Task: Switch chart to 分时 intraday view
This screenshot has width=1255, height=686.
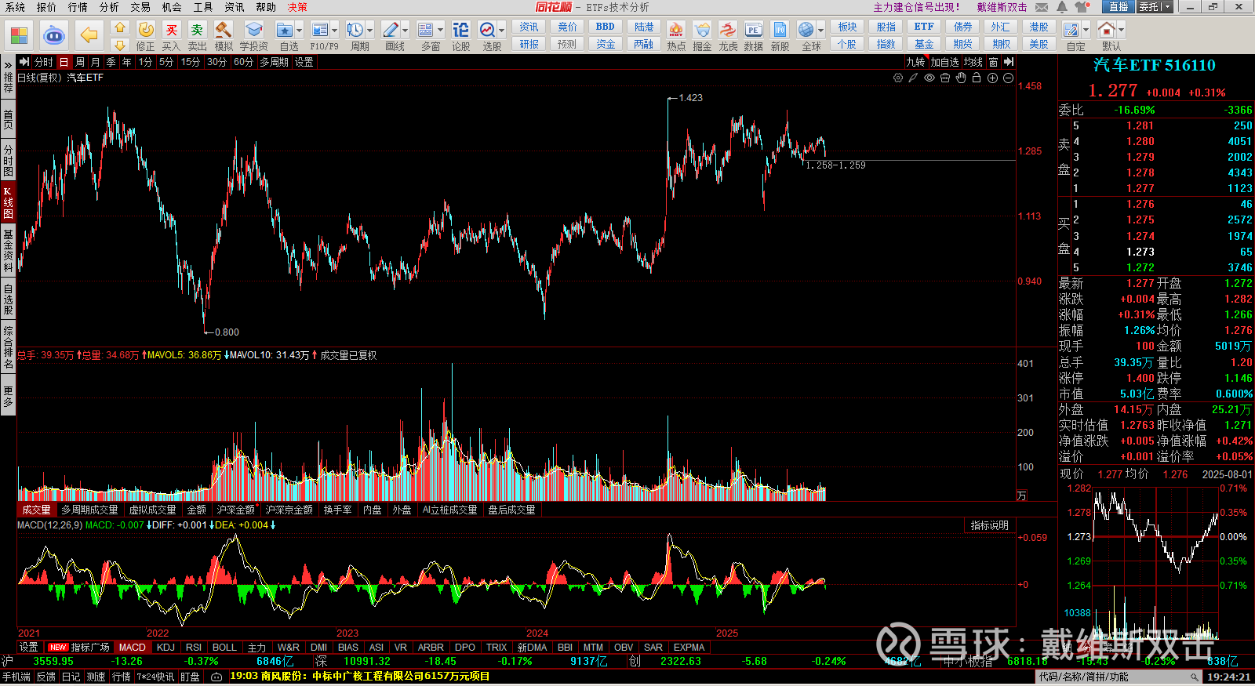Action: click(x=43, y=62)
